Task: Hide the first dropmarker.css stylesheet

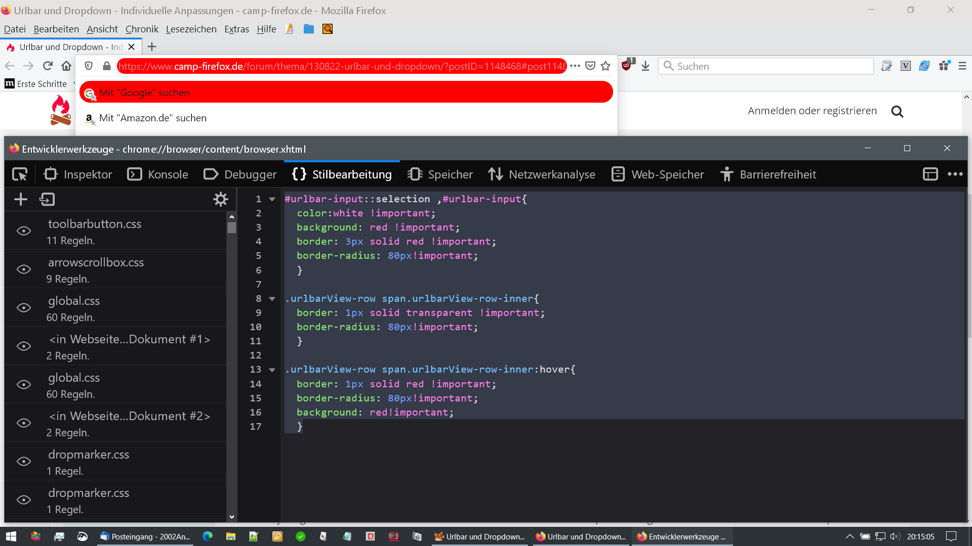Action: (x=24, y=462)
